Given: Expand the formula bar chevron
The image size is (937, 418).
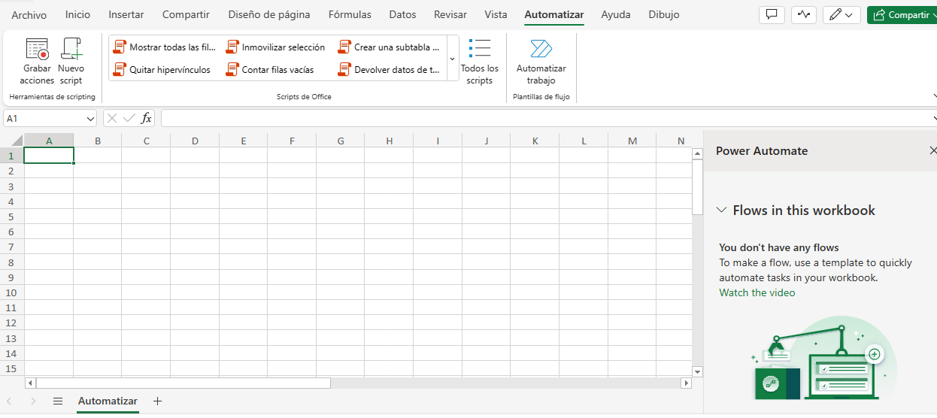Looking at the screenshot, I should click(x=933, y=119).
